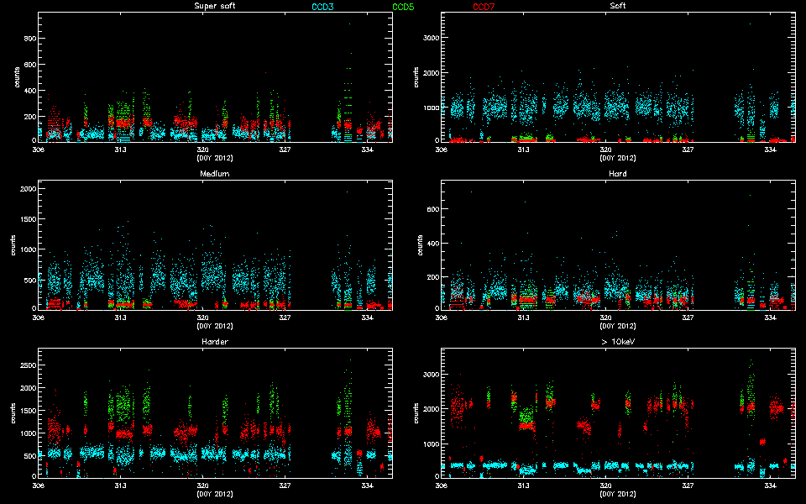Click the 2500 y-axis tick in Harder plot

click(x=26, y=366)
